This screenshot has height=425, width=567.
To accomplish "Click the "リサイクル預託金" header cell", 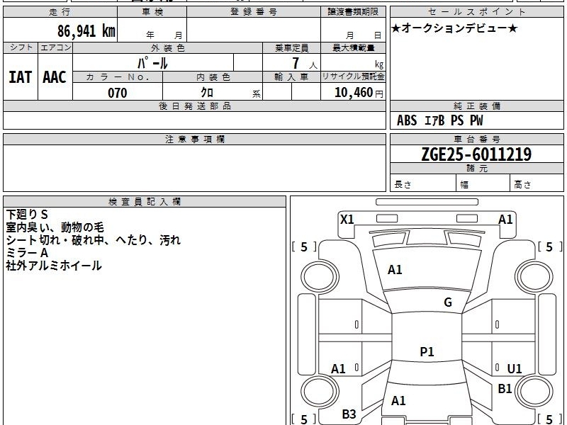I will pos(353,76).
